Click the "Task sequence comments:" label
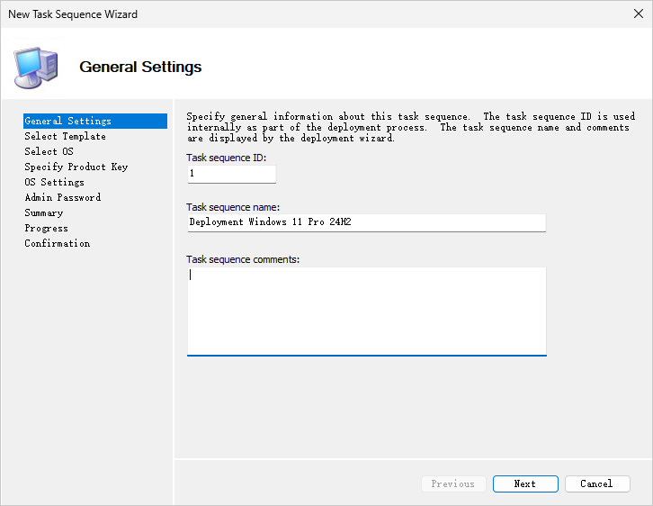 point(243,259)
